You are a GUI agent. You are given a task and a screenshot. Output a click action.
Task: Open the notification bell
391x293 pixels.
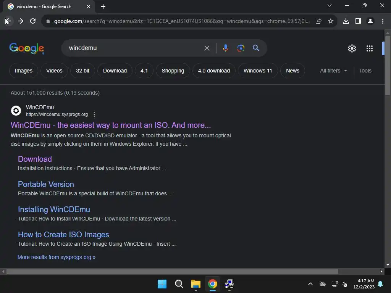pos(381,284)
